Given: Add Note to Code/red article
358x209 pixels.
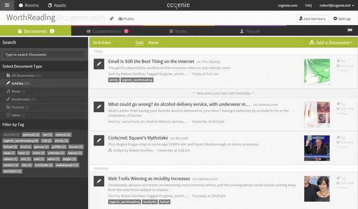Looking at the screenshot, I should coord(345,142).
